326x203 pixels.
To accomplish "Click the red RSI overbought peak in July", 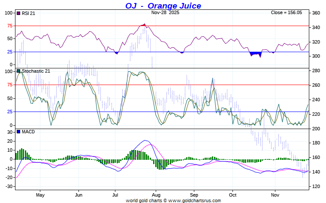I will (143, 25).
